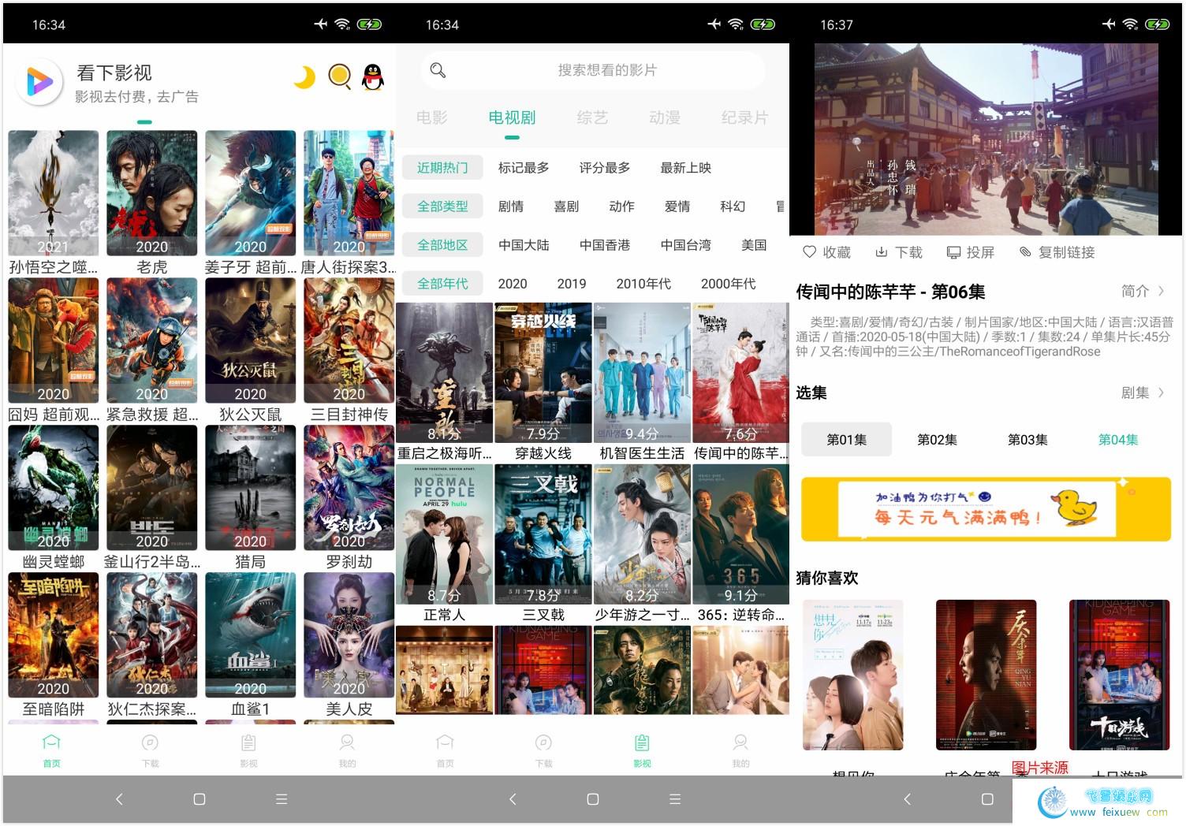1186x826 pixels.
Task: Select 最新上映 sort filter
Action: click(x=686, y=168)
